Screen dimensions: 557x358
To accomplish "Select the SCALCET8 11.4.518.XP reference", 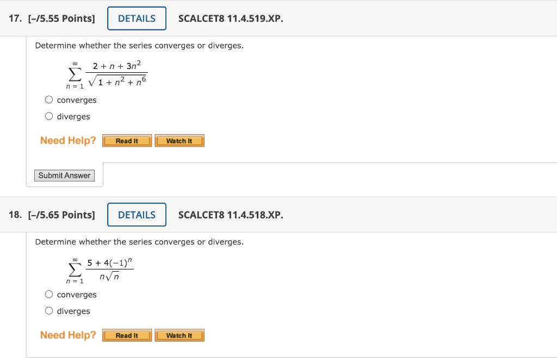I will pyautogui.click(x=231, y=215).
